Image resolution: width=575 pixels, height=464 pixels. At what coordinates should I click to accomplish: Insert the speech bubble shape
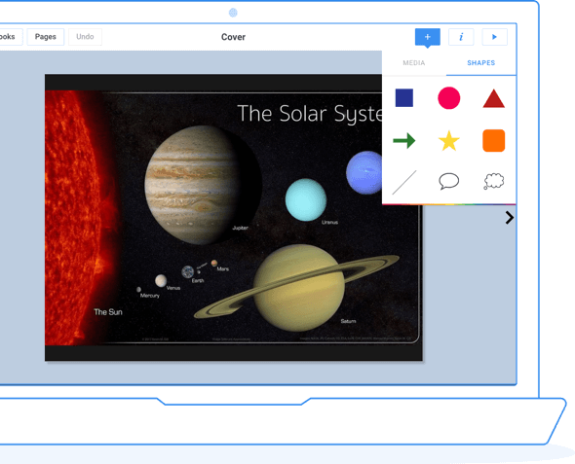pyautogui.click(x=449, y=181)
